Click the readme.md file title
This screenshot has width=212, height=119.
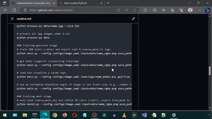(x=24, y=19)
